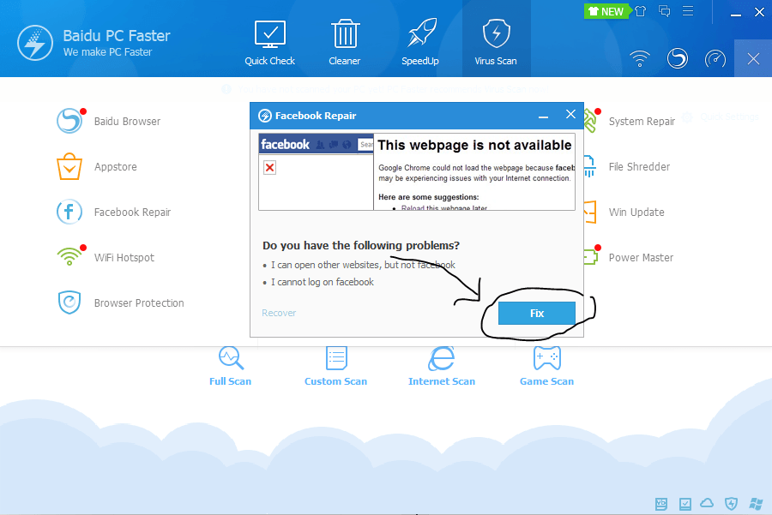
Task: Close the Facebook Repair dialog
Action: (570, 115)
